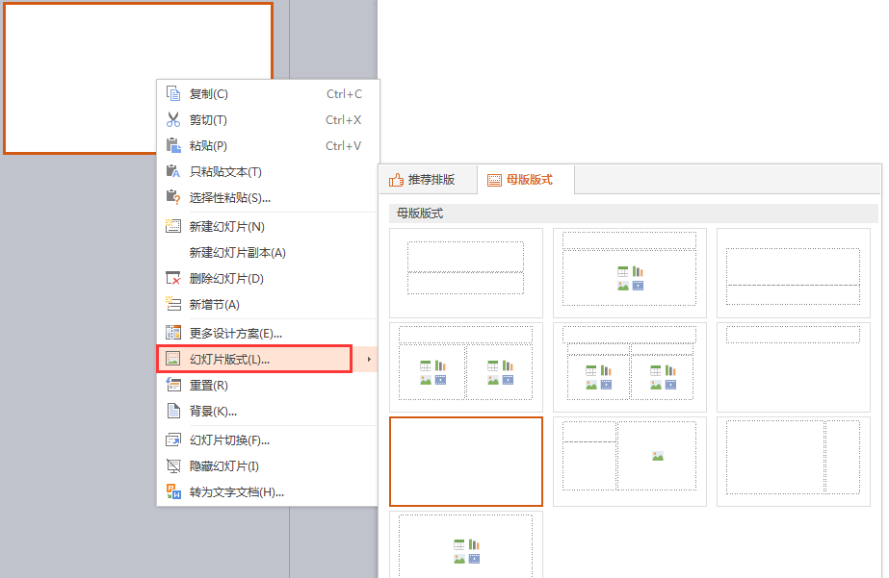Click the Add Section icon
This screenshot has height=578, width=889.
[x=173, y=304]
